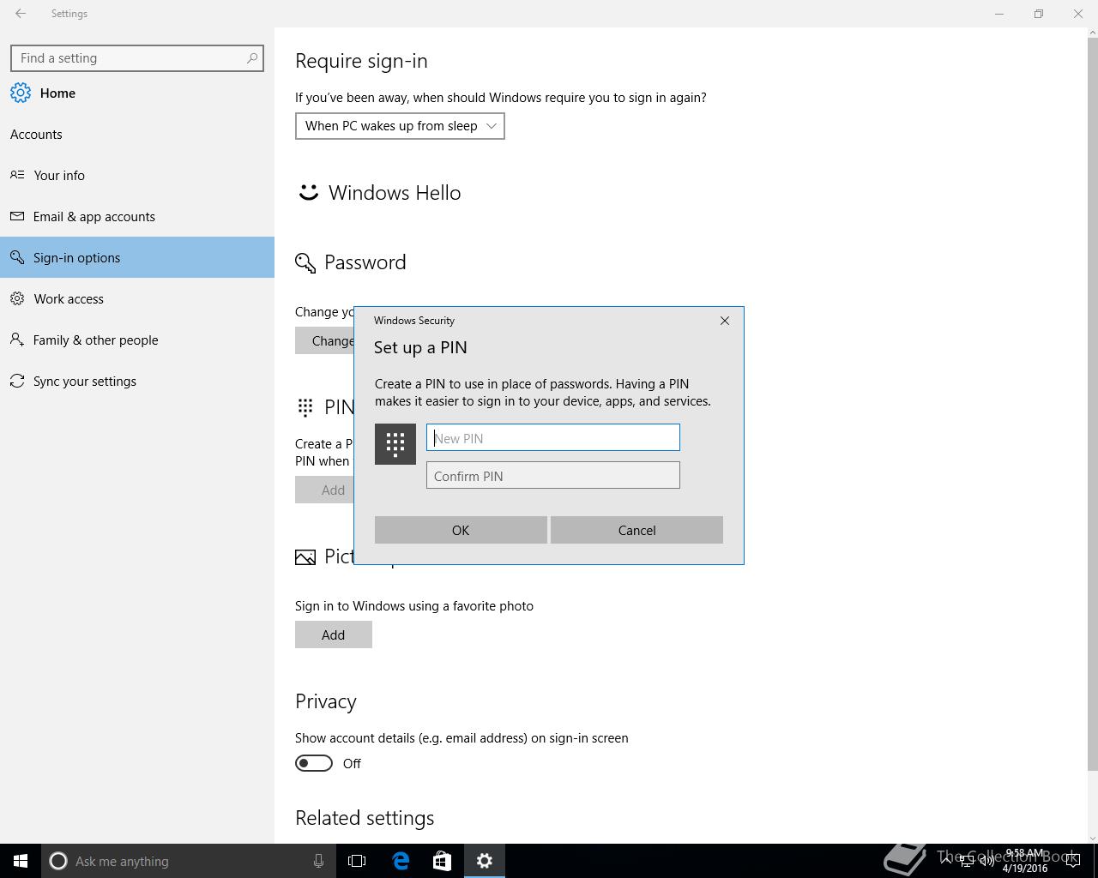
Task: Click the Settings back arrow
Action: pyautogui.click(x=21, y=14)
